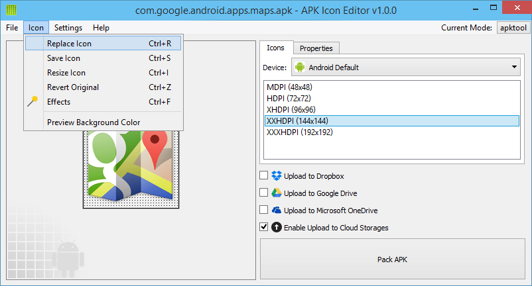Choose Replace Icon from Icon menu
Screen dimensions: 532x286
[x=69, y=44]
